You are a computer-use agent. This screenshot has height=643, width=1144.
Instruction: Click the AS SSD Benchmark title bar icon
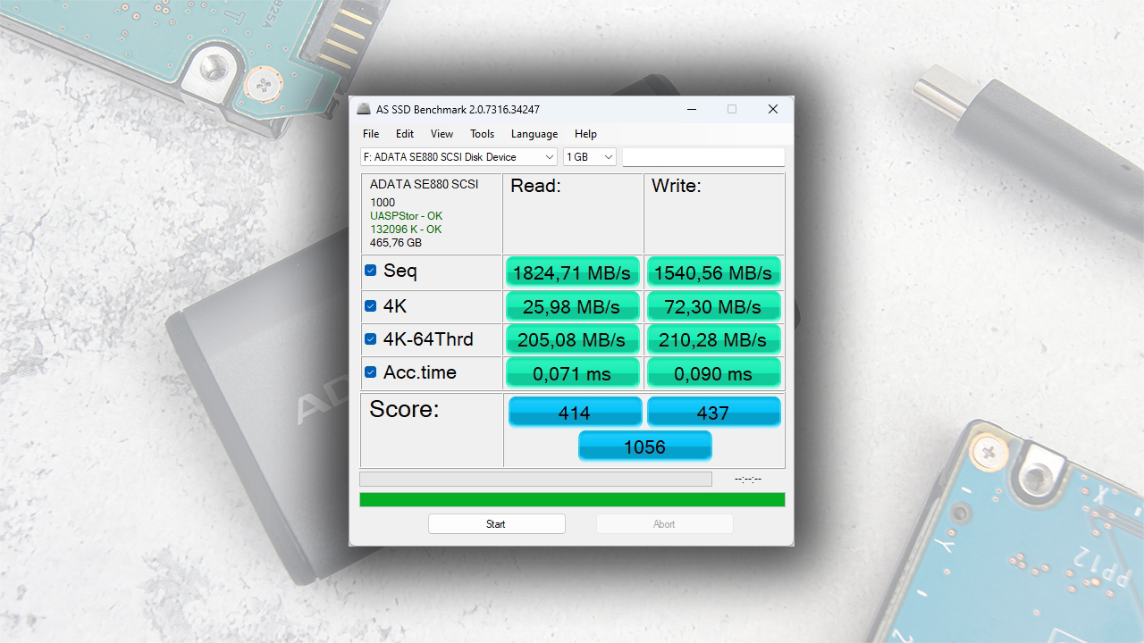364,109
